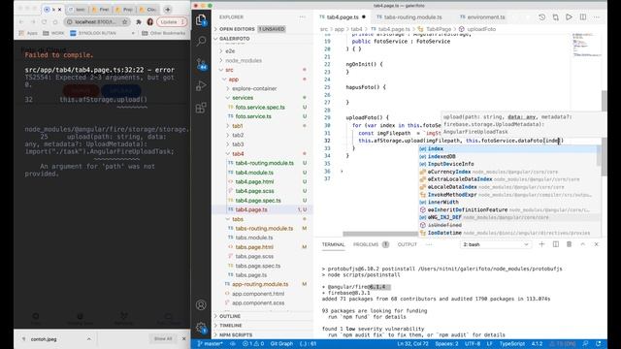Click the errors and warnings count in status bar
This screenshot has height=349, width=621.
click(252, 344)
